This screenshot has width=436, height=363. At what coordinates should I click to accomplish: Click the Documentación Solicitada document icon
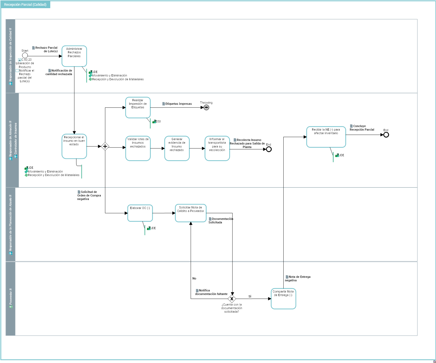210,219
